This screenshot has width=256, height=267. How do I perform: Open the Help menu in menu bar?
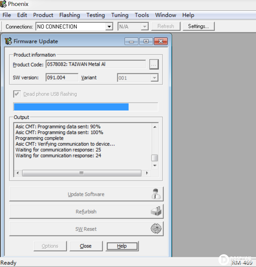click(x=188, y=15)
